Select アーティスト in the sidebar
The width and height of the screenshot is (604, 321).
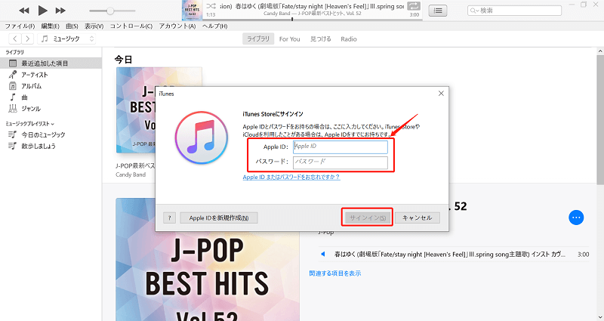tap(51, 75)
